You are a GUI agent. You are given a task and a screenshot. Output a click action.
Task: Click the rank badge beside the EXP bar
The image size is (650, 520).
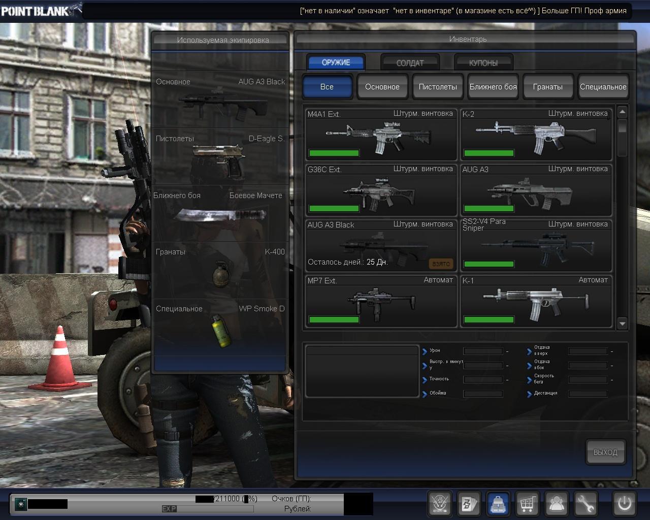[21, 504]
